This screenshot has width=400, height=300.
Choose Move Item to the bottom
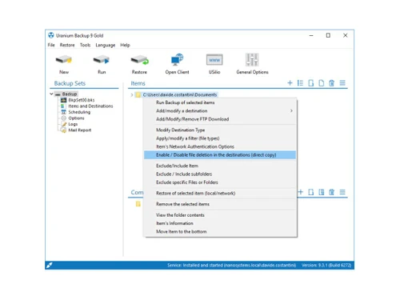220,231
